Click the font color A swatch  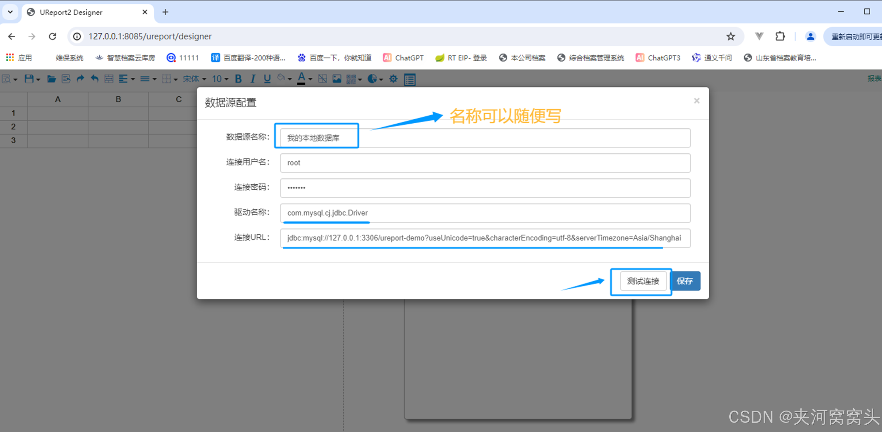point(301,78)
